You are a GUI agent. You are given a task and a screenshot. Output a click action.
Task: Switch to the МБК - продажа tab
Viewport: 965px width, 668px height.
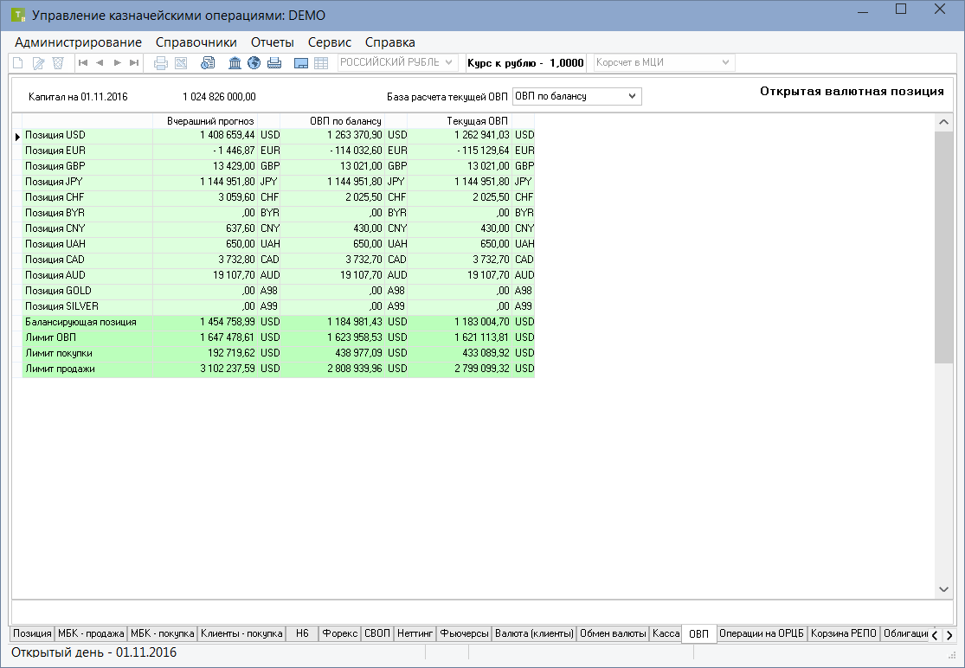91,633
